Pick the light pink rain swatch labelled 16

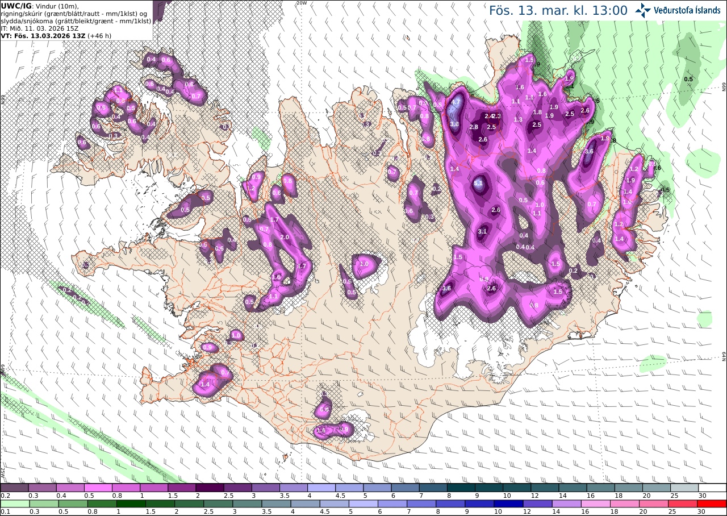click(596, 503)
